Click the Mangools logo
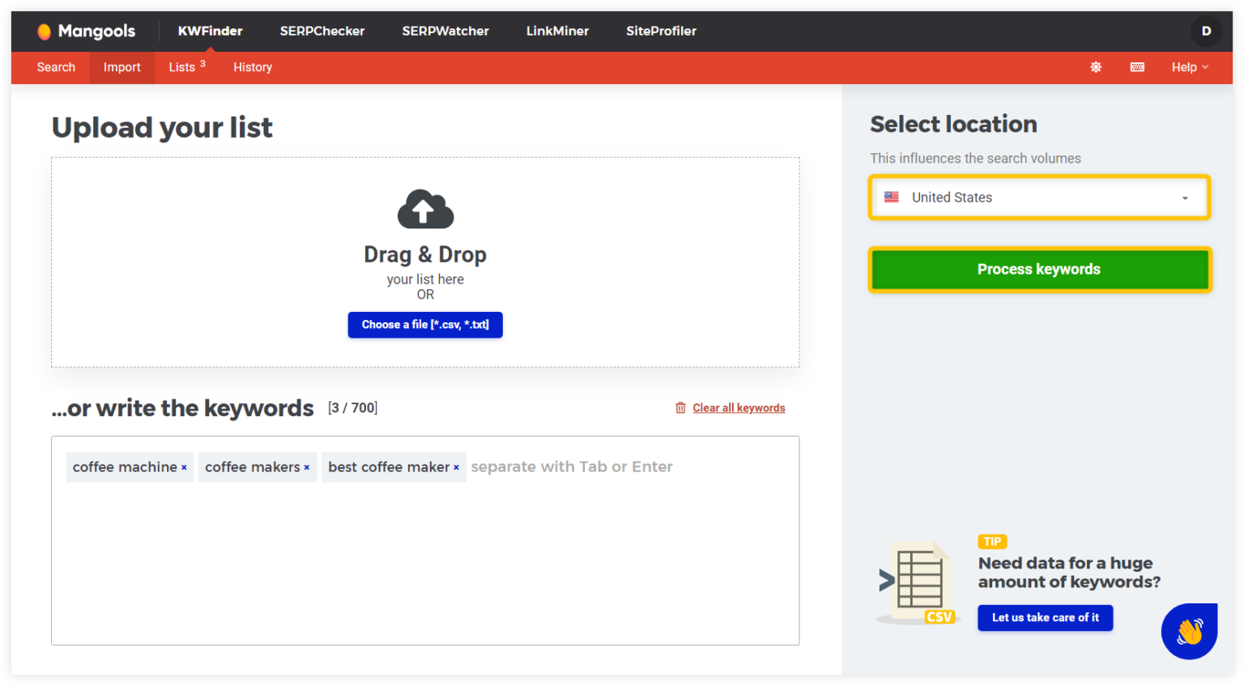Image resolution: width=1244 pixels, height=686 pixels. (87, 32)
